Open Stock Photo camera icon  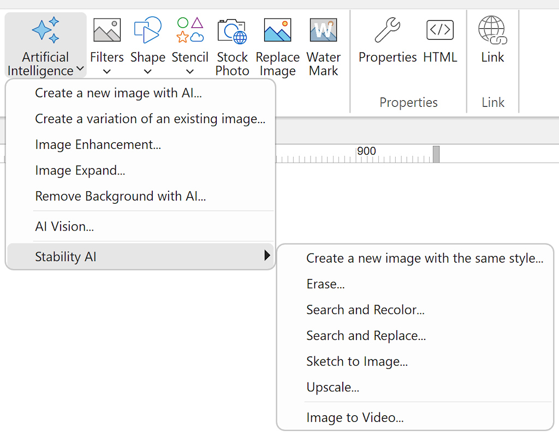point(232,31)
